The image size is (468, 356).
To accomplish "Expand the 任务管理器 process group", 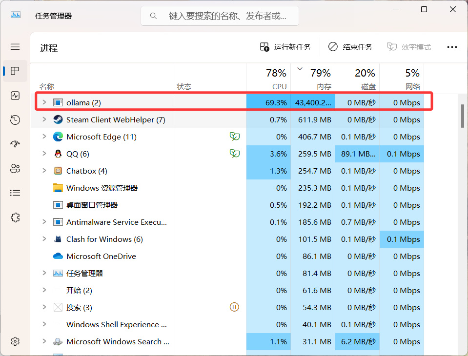I will [x=44, y=273].
